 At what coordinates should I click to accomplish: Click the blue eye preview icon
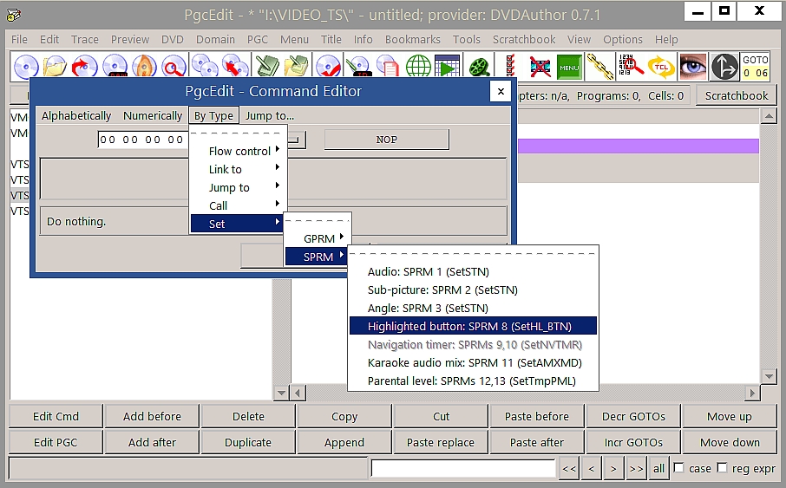[693, 67]
